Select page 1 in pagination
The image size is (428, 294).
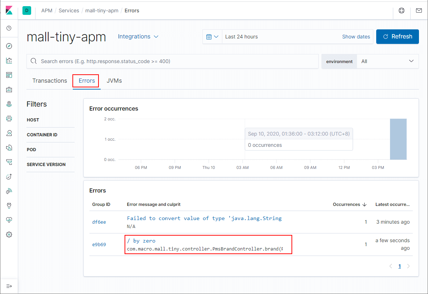pos(400,266)
